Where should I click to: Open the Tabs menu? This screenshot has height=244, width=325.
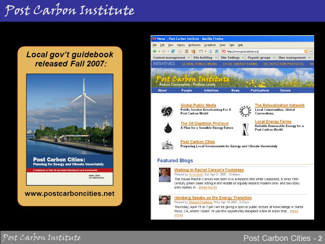click(232, 45)
